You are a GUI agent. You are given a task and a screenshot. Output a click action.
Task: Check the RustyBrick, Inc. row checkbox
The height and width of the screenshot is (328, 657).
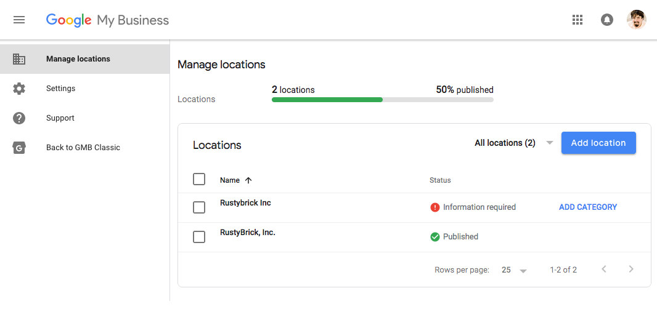[x=199, y=237]
